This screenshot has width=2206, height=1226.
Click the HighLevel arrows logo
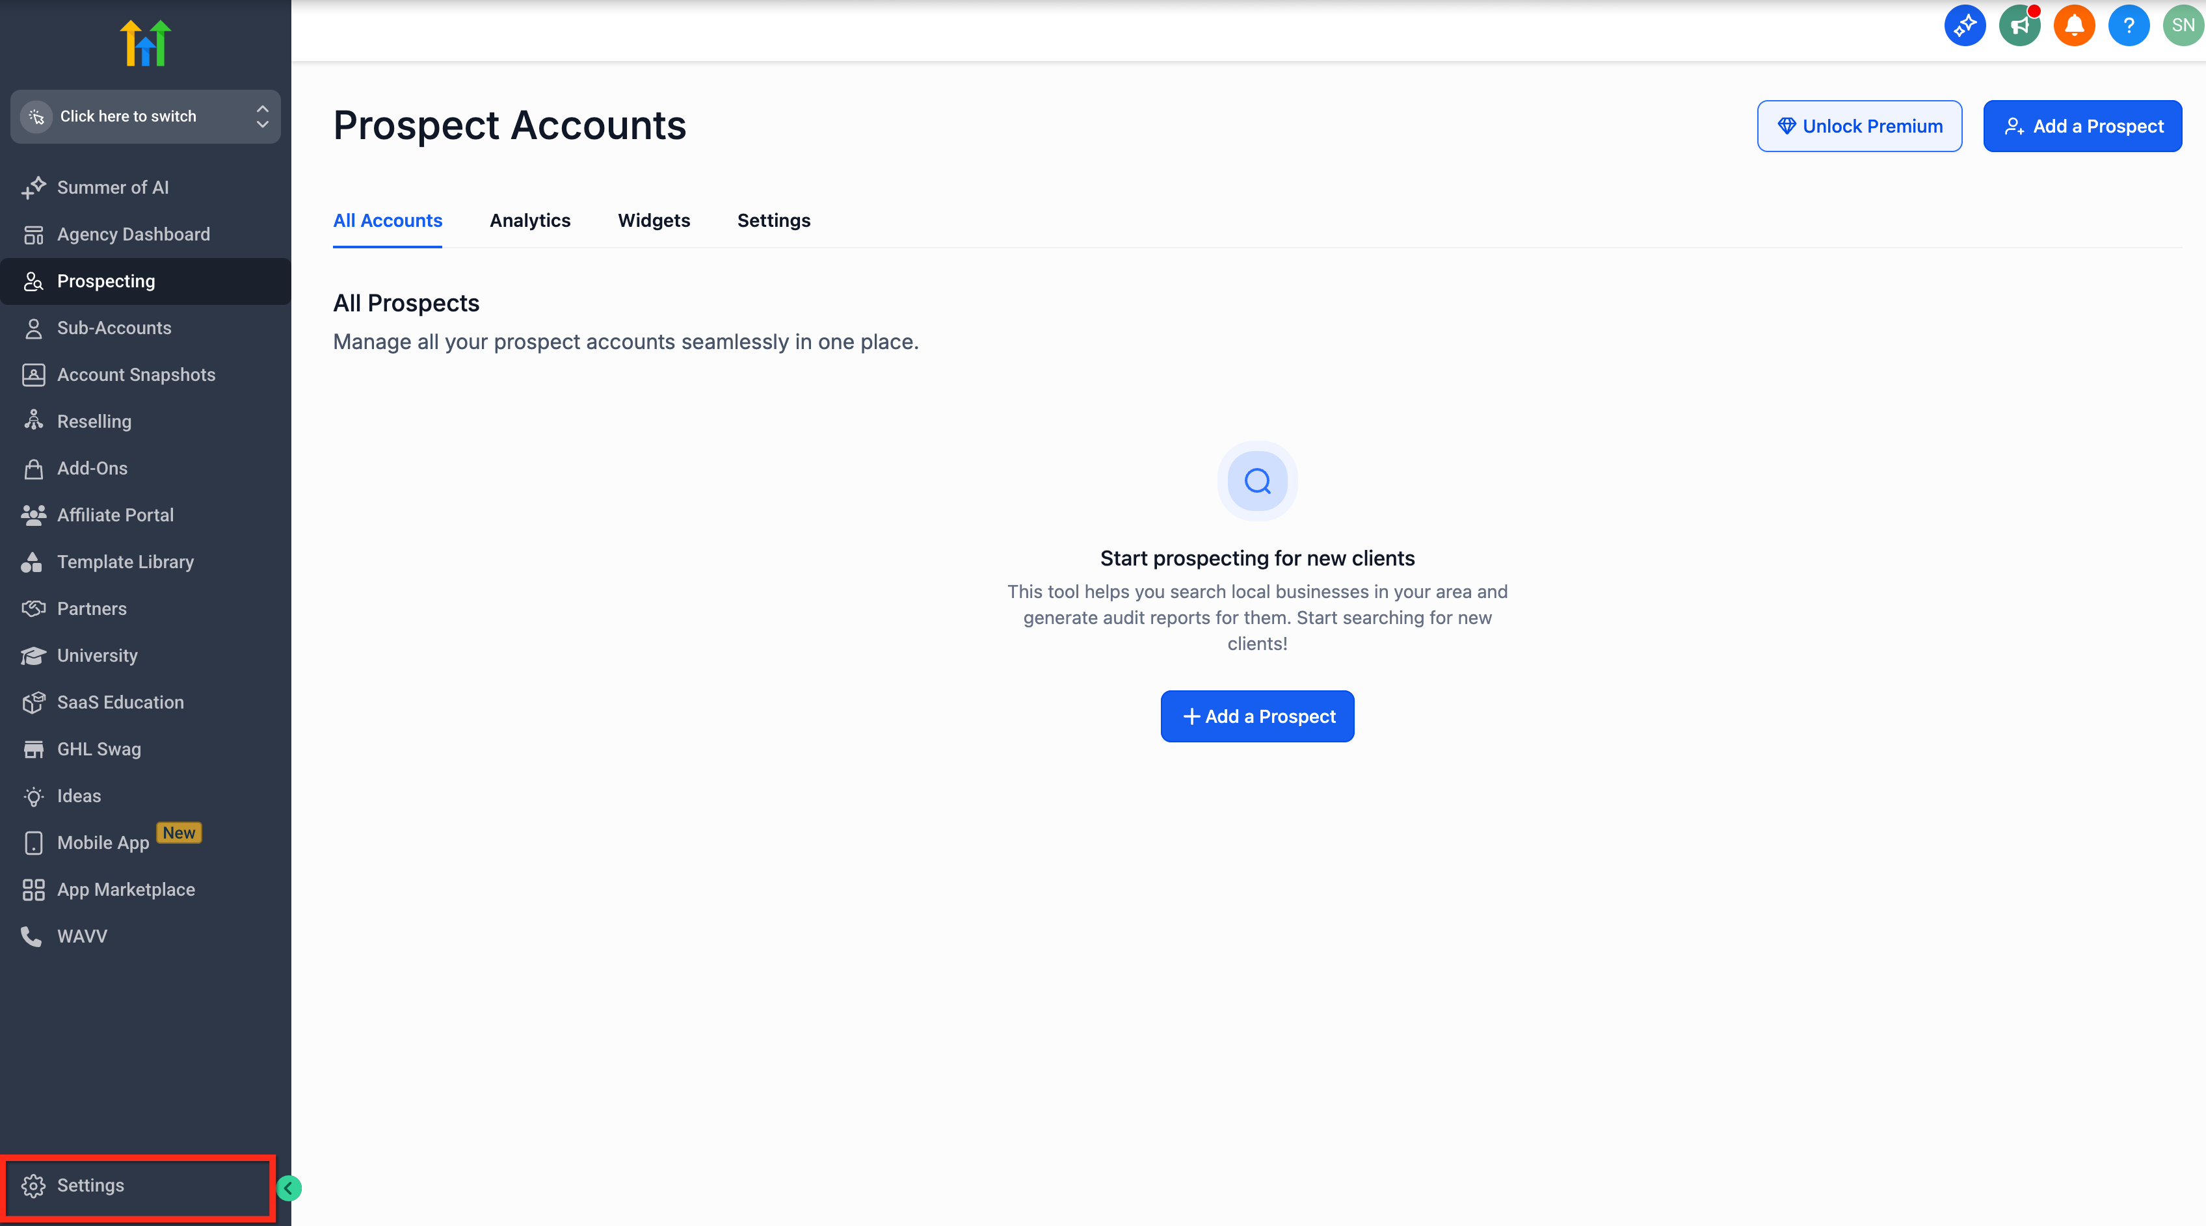(146, 43)
